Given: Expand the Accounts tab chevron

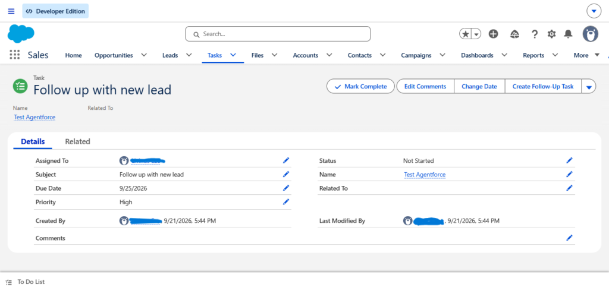Looking at the screenshot, I should 329,55.
